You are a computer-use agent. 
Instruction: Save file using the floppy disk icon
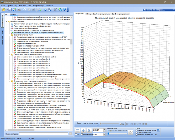pyautogui.click(x=10, y=10)
